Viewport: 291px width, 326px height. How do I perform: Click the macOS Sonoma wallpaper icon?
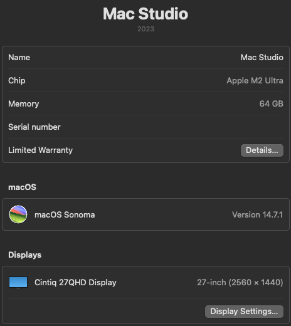[18, 214]
